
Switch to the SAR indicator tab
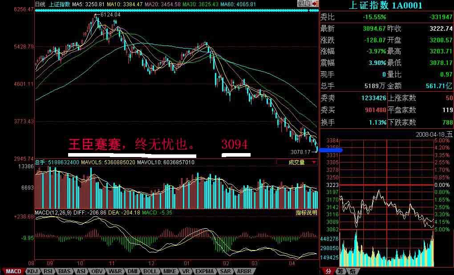point(225,271)
